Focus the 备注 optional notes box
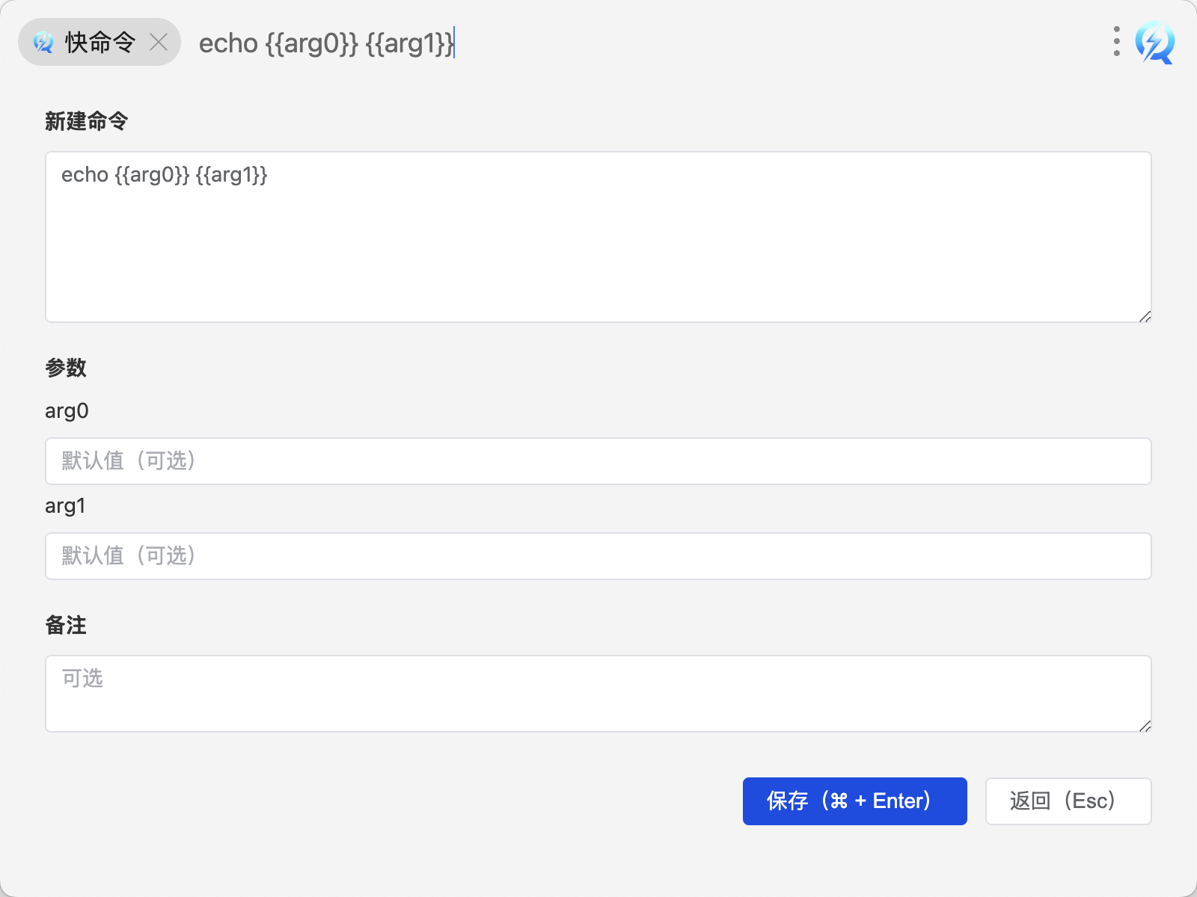The width and height of the screenshot is (1197, 897). click(598, 694)
